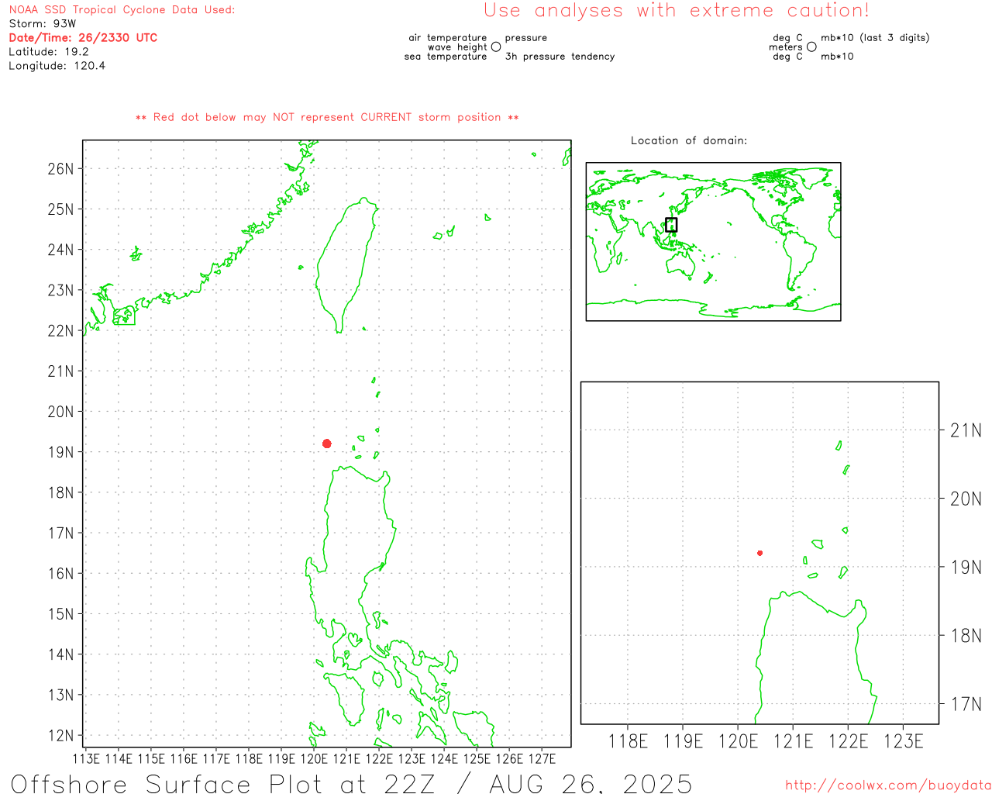Click the 22N latitude axis label

point(61,331)
